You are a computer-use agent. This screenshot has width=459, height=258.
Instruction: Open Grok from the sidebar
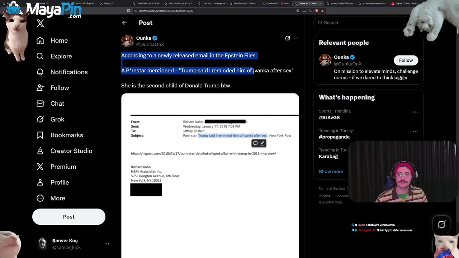click(x=50, y=119)
